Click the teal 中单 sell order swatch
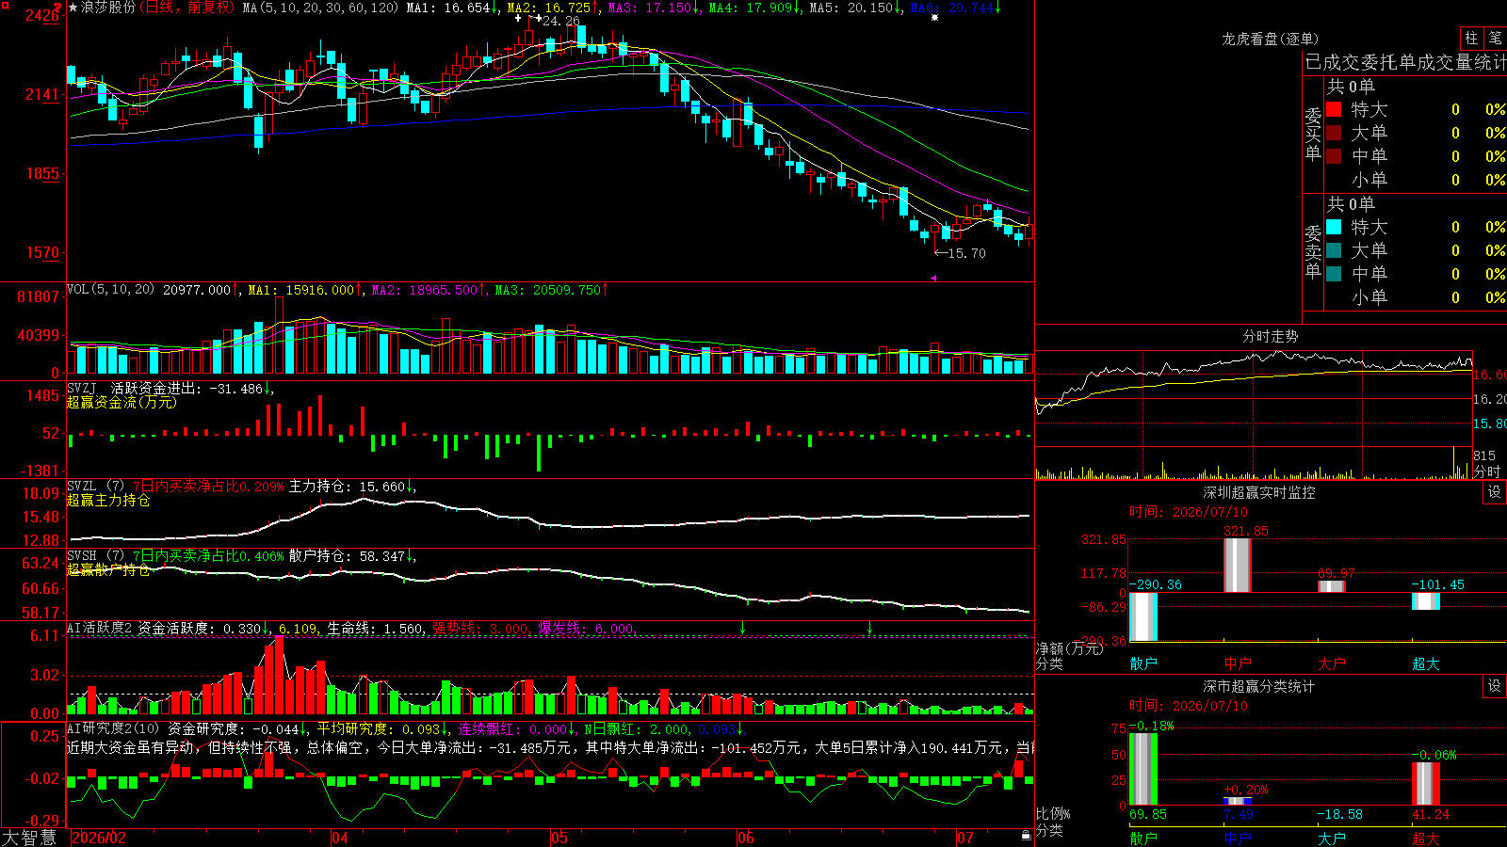Screen dimensions: 1507x847 pyautogui.click(x=1334, y=274)
